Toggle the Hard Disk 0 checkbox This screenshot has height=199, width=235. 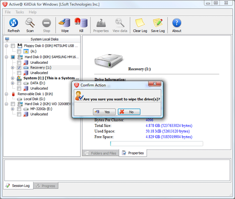[x=13, y=57]
